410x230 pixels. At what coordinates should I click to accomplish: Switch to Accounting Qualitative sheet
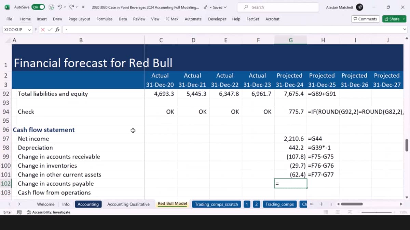[x=128, y=204]
